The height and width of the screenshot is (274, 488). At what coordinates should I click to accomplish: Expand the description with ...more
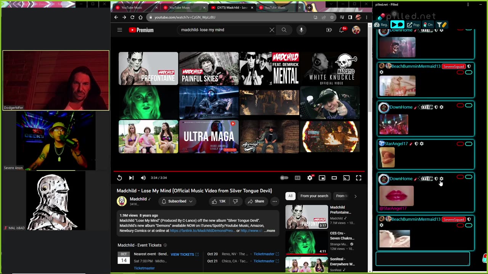269,231
